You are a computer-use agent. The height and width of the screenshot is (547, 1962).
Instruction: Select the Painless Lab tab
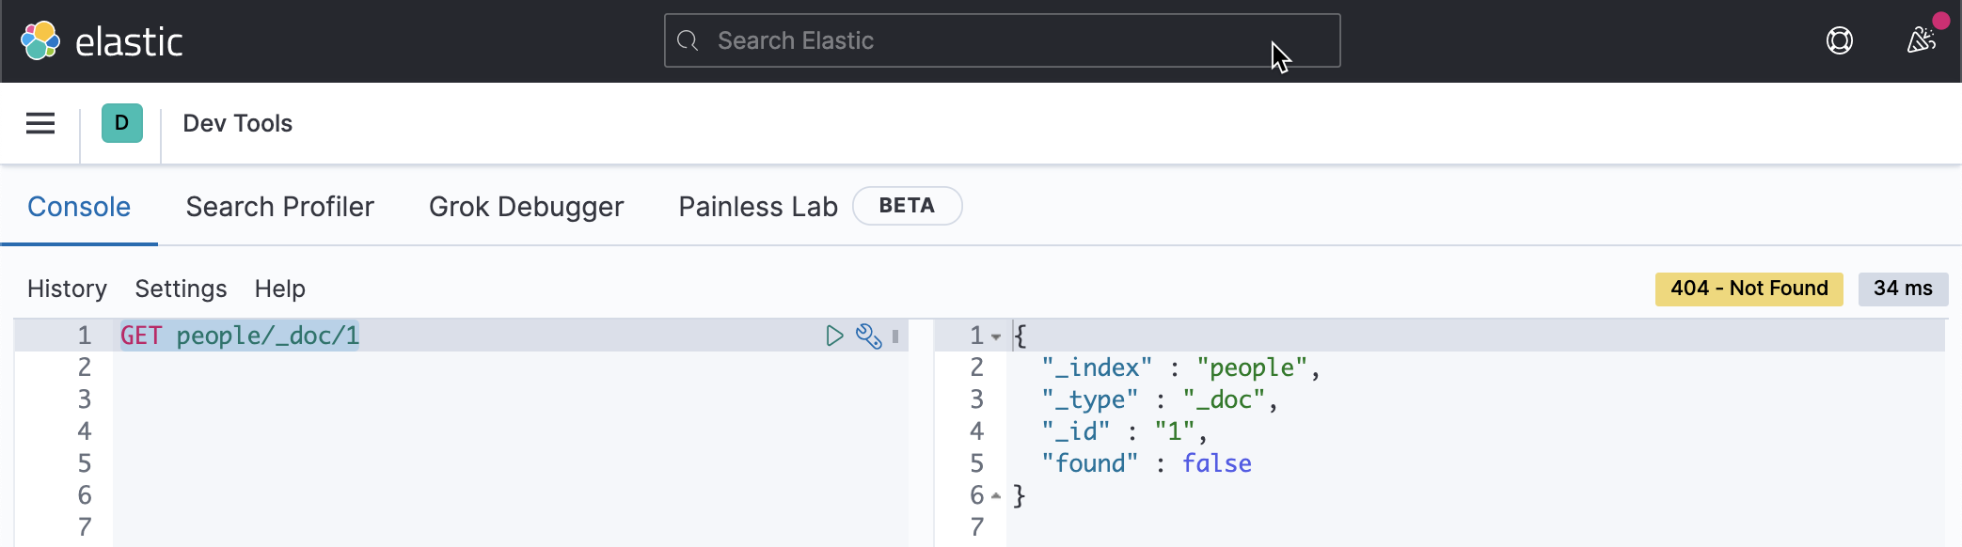coord(757,207)
